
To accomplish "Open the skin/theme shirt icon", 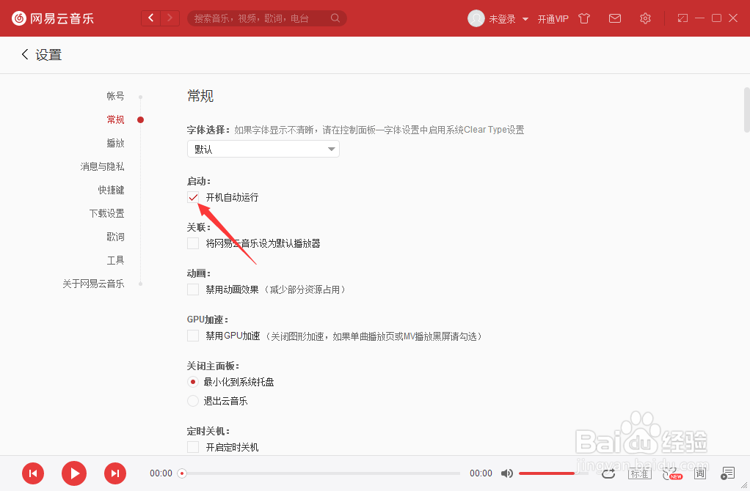I will coord(583,18).
